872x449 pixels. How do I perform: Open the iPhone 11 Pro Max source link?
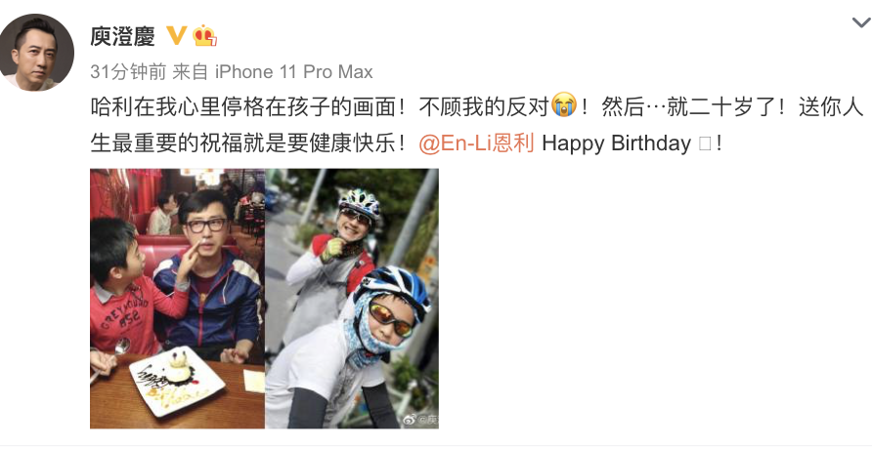293,71
